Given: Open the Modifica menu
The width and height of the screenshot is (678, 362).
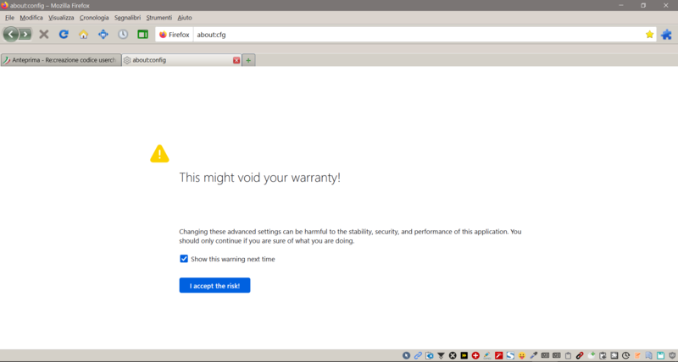Looking at the screenshot, I should pyautogui.click(x=31, y=18).
